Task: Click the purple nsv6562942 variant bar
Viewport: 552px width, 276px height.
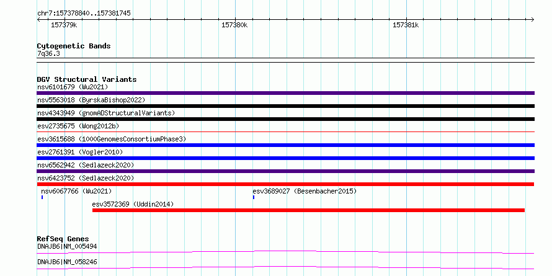Action: [x=285, y=171]
